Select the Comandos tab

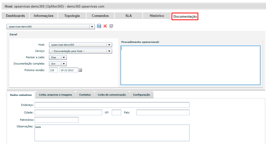[100, 16]
